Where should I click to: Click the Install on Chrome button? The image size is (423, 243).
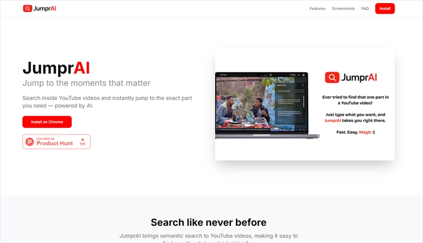(47, 122)
